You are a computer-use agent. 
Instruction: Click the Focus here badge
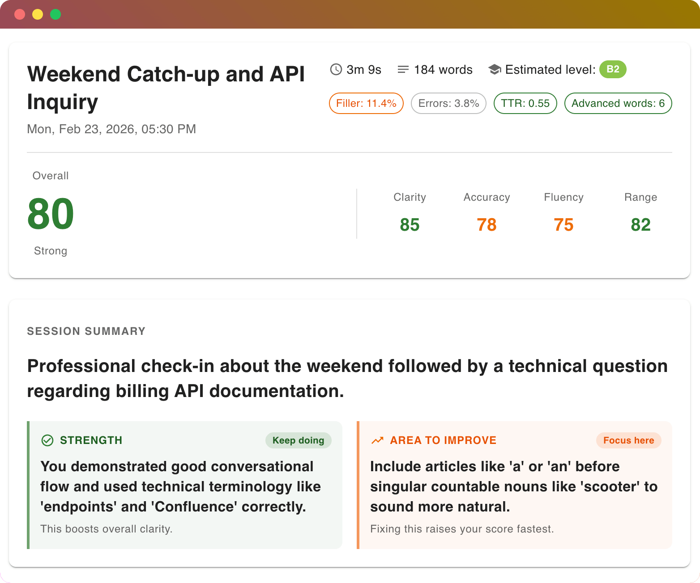click(x=628, y=440)
